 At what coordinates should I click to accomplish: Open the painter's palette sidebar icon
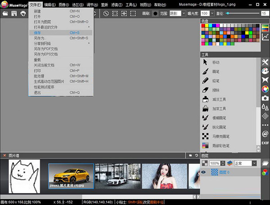265,71
